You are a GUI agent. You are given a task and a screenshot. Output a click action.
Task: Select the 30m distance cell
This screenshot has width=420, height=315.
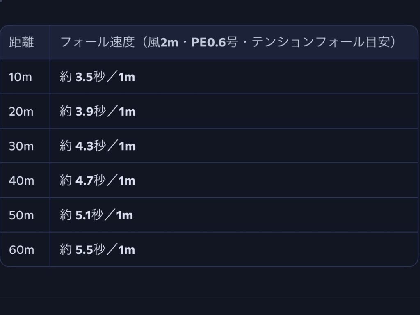click(x=21, y=146)
